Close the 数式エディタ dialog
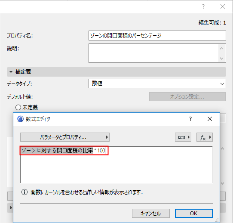This screenshot has width=233, height=223. pyautogui.click(x=210, y=119)
